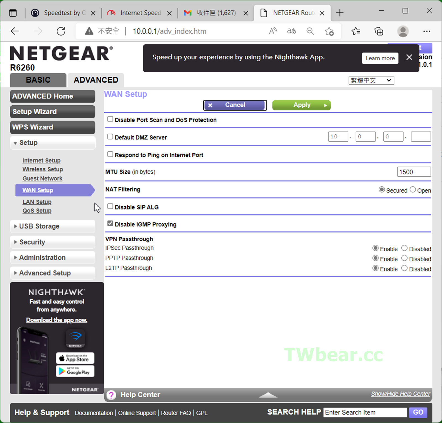
Task: Add this page to favorites
Action: point(329,31)
